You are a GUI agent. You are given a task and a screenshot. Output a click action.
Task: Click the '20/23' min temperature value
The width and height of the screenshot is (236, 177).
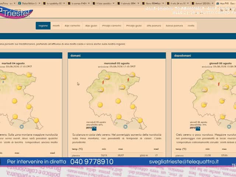[x=104, y=155]
